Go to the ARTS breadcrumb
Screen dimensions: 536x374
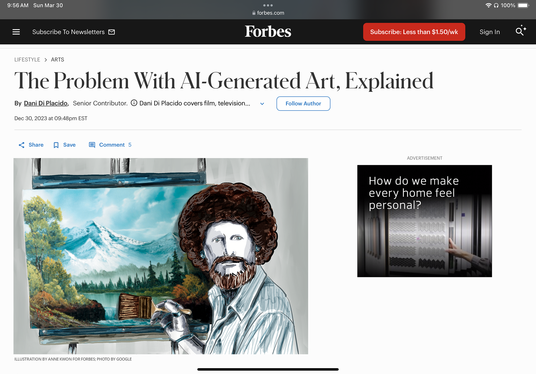58,60
